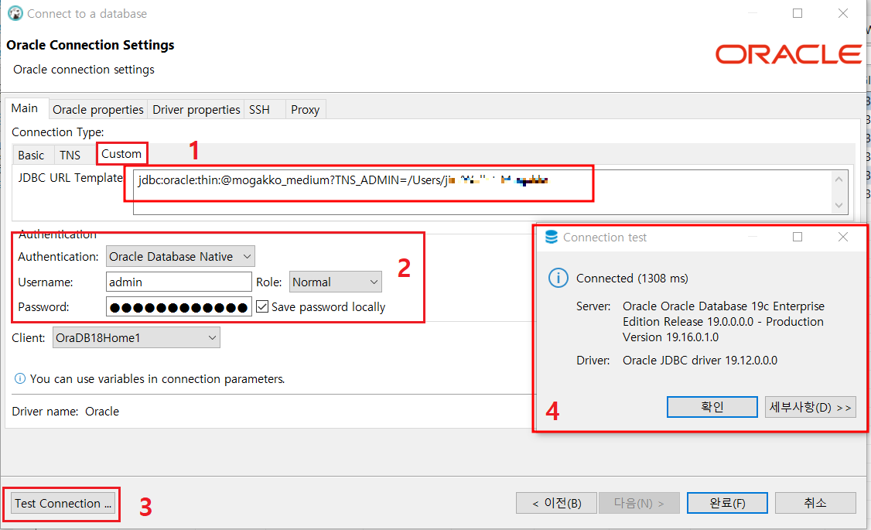Viewport: 871px width, 530px height.
Task: Click the 'Connection Type:' label
Action: click(58, 132)
